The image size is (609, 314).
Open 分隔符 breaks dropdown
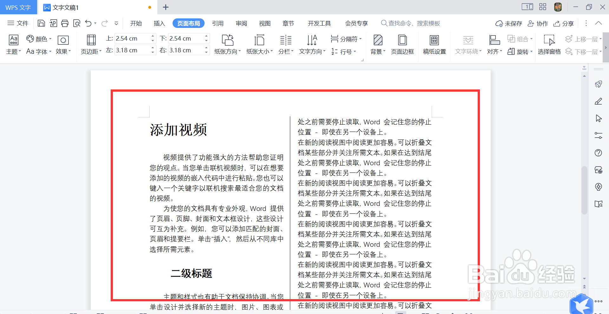pyautogui.click(x=346, y=39)
